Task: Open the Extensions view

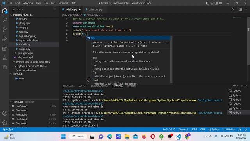Action: pos(5,48)
